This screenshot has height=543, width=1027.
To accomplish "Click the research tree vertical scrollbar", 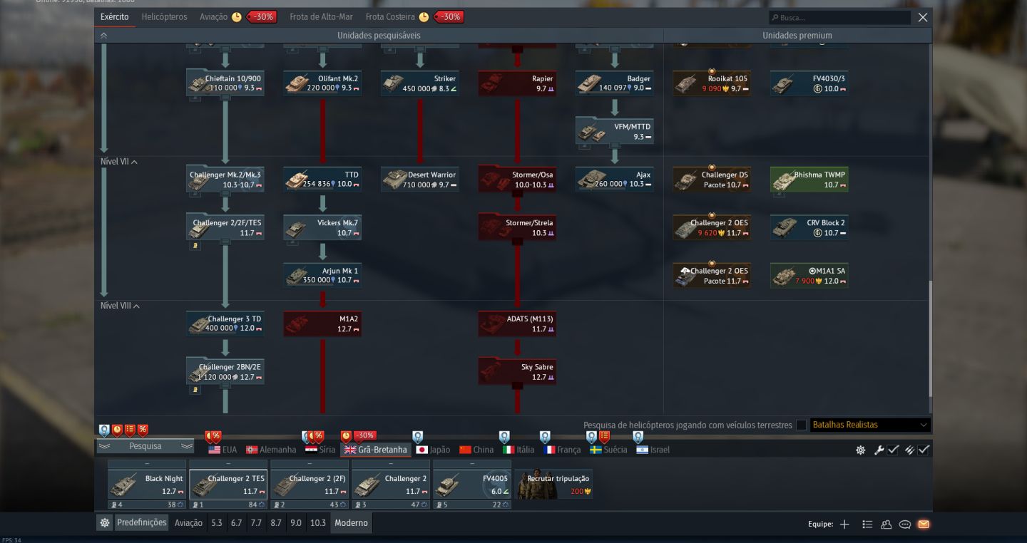I will 929,338.
